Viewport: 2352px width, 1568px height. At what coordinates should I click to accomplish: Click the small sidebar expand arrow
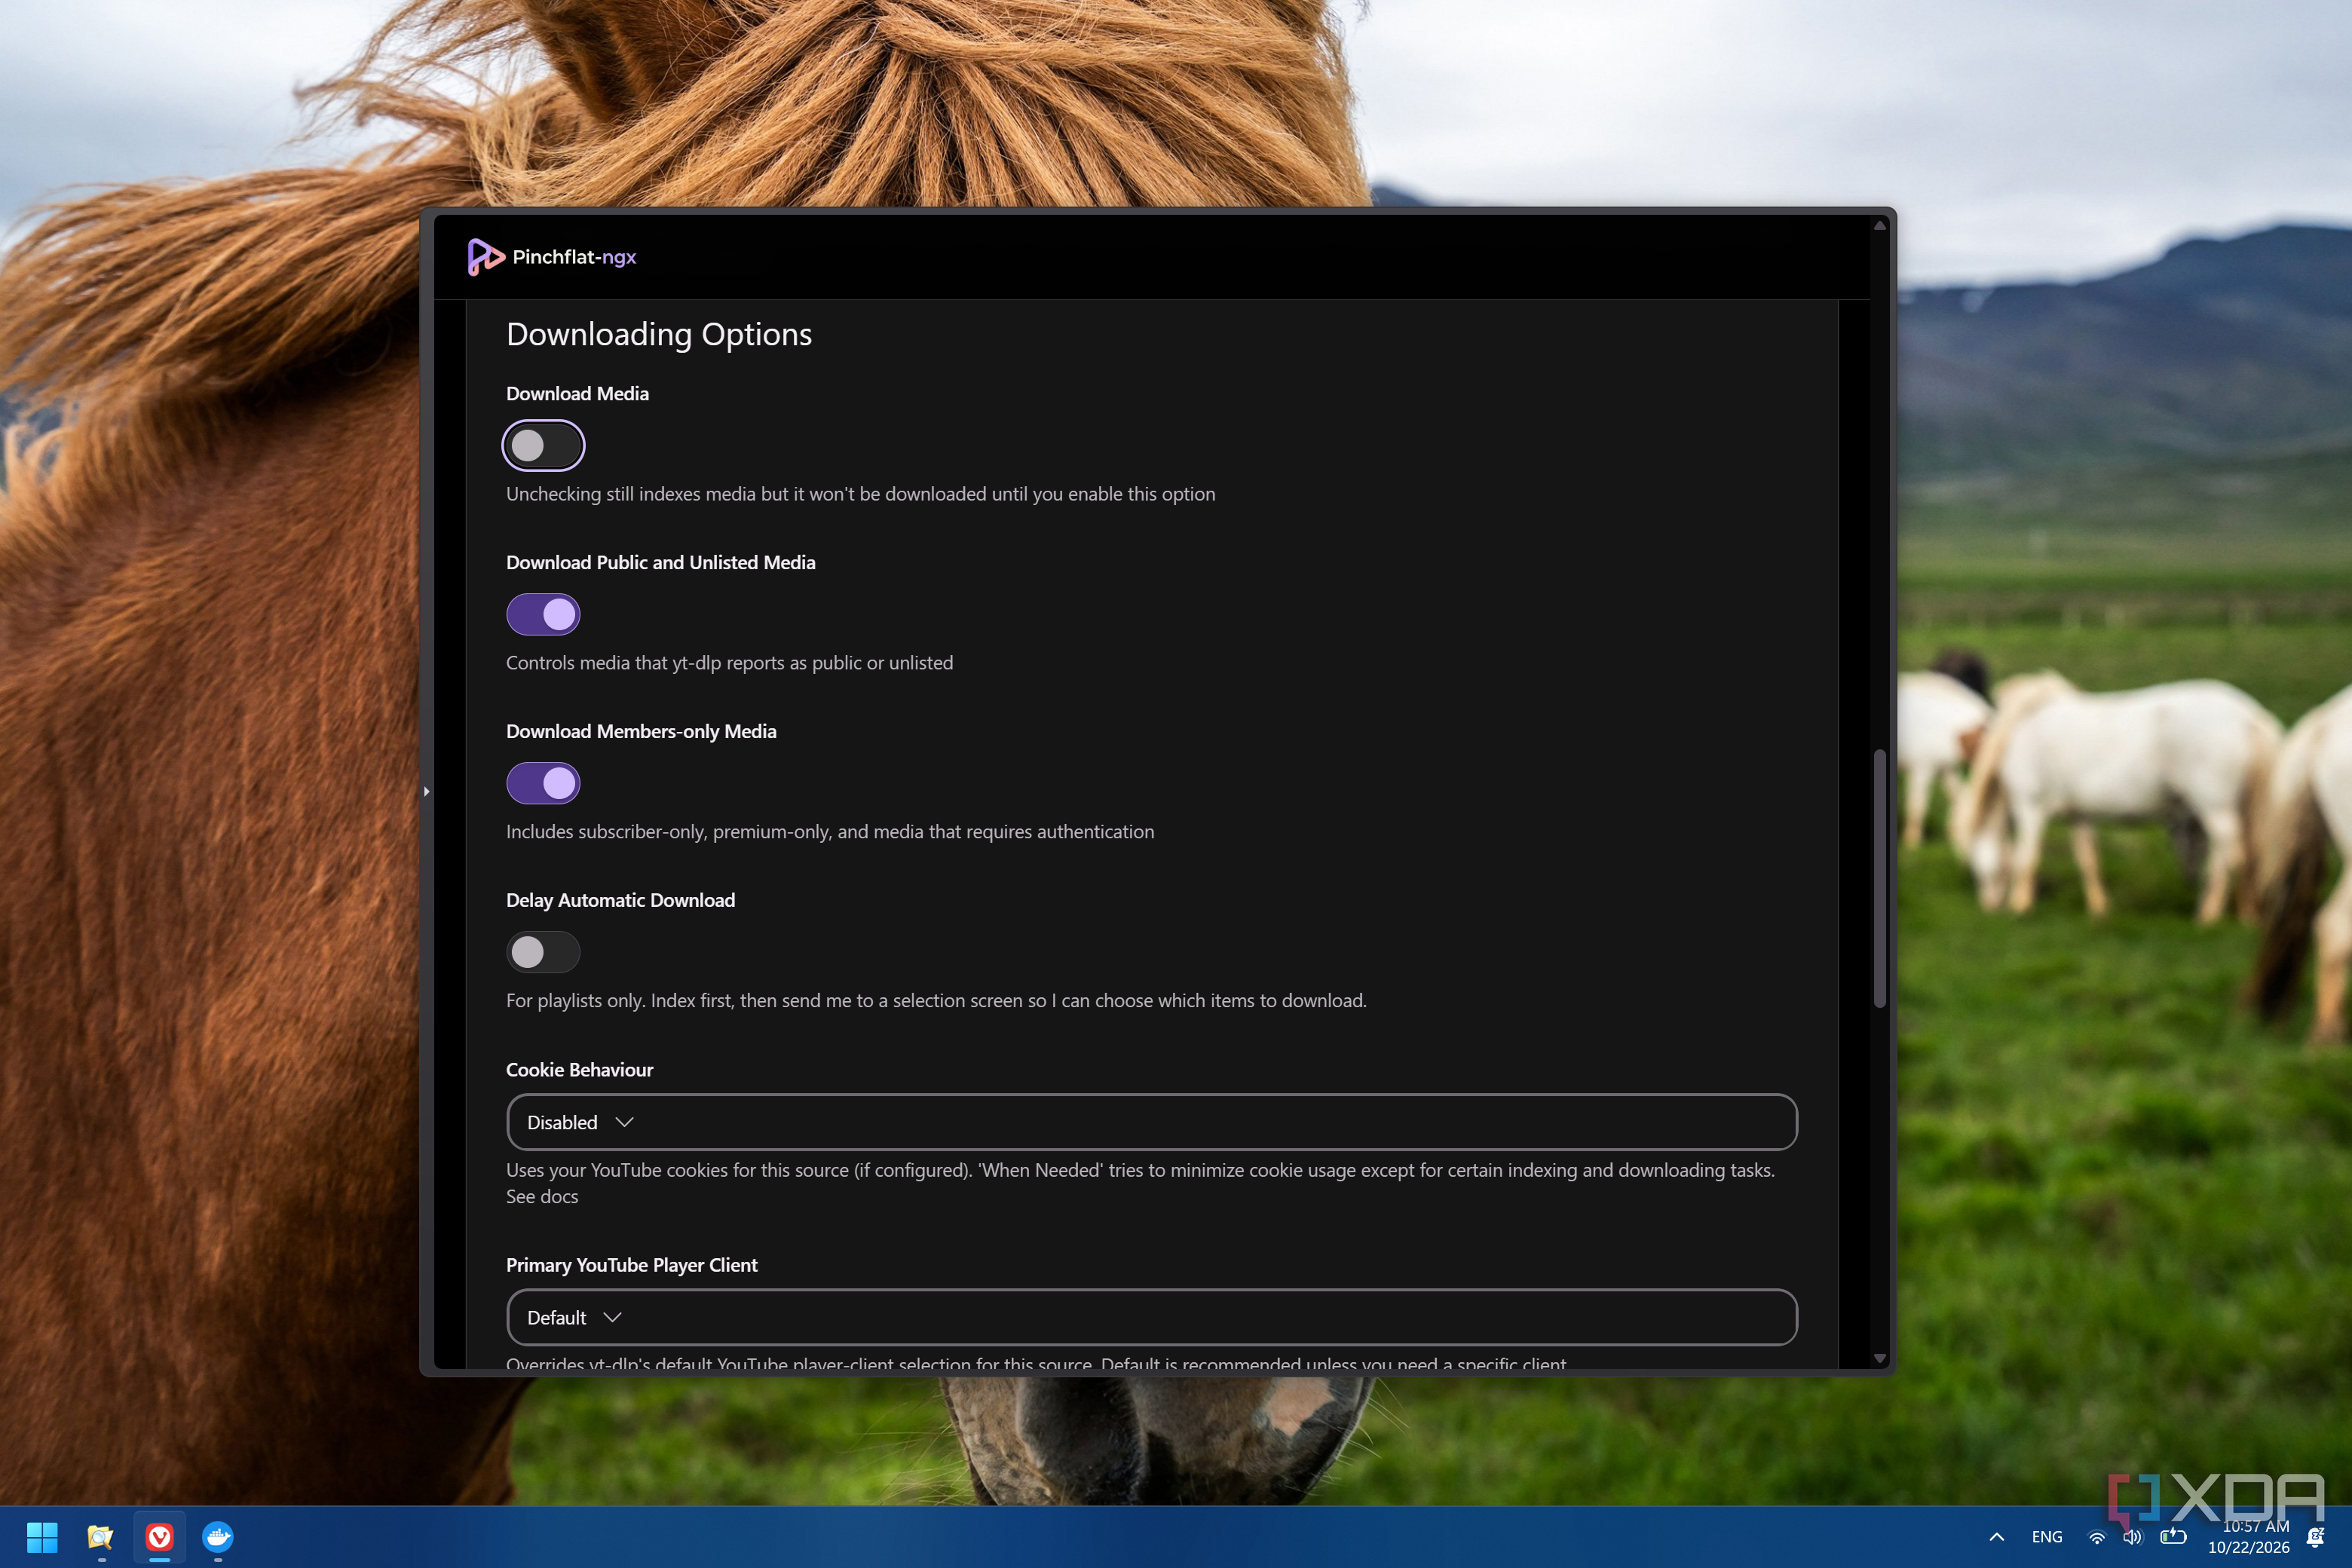[x=427, y=791]
